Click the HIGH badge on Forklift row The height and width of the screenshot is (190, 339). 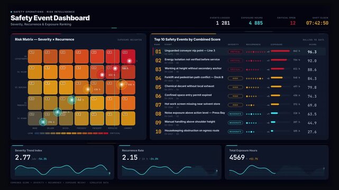pyautogui.click(x=235, y=78)
